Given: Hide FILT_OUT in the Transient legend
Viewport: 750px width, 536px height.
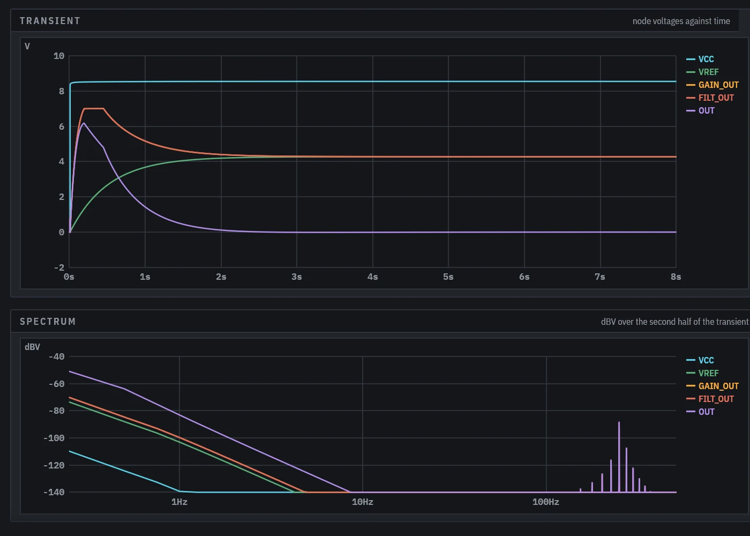Looking at the screenshot, I should point(710,98).
